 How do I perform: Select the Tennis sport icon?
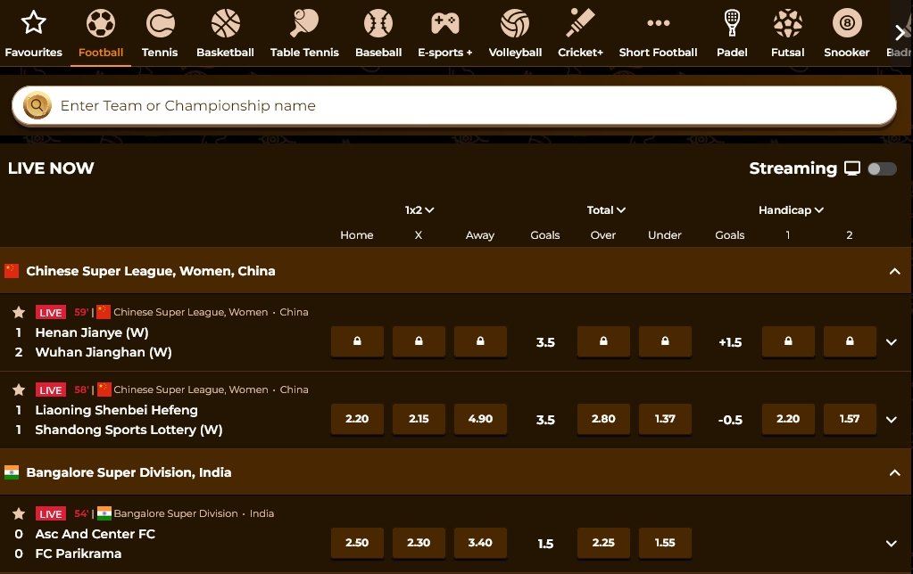click(x=160, y=23)
